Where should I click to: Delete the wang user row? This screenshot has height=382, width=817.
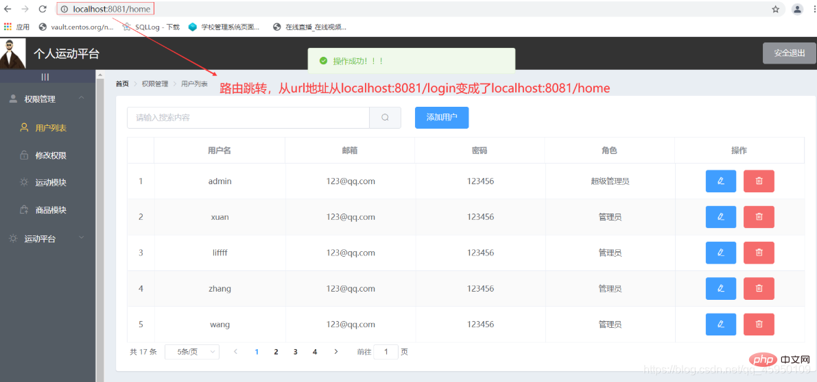pyautogui.click(x=759, y=324)
